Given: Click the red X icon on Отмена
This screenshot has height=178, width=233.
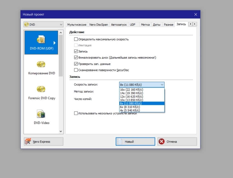Looking at the screenshot, I should tap(161, 142).
